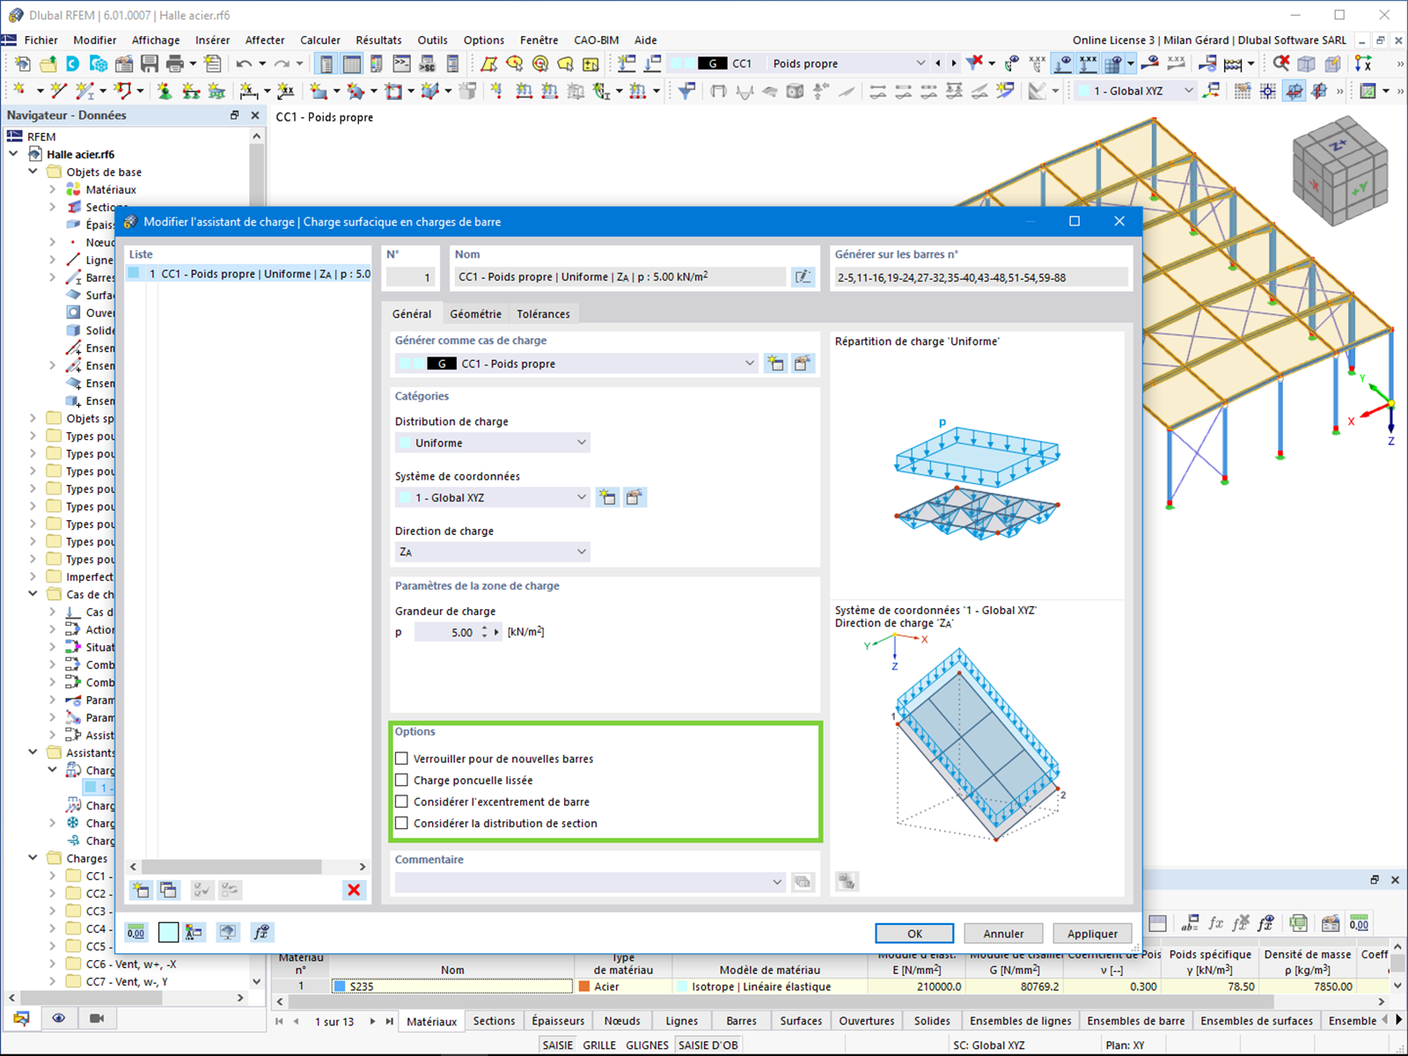The image size is (1408, 1056).
Task: Click the light blue color swatch in dialog footer
Action: 168,932
